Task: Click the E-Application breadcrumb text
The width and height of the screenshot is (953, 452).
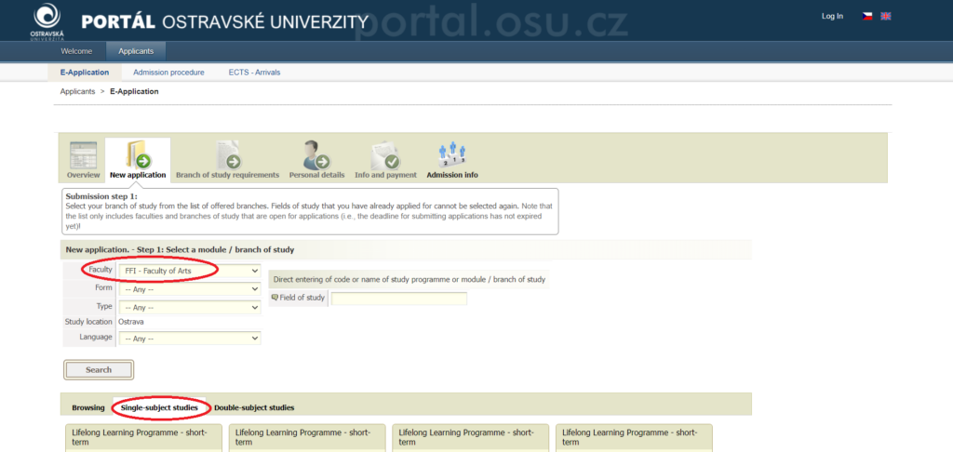Action: (134, 92)
